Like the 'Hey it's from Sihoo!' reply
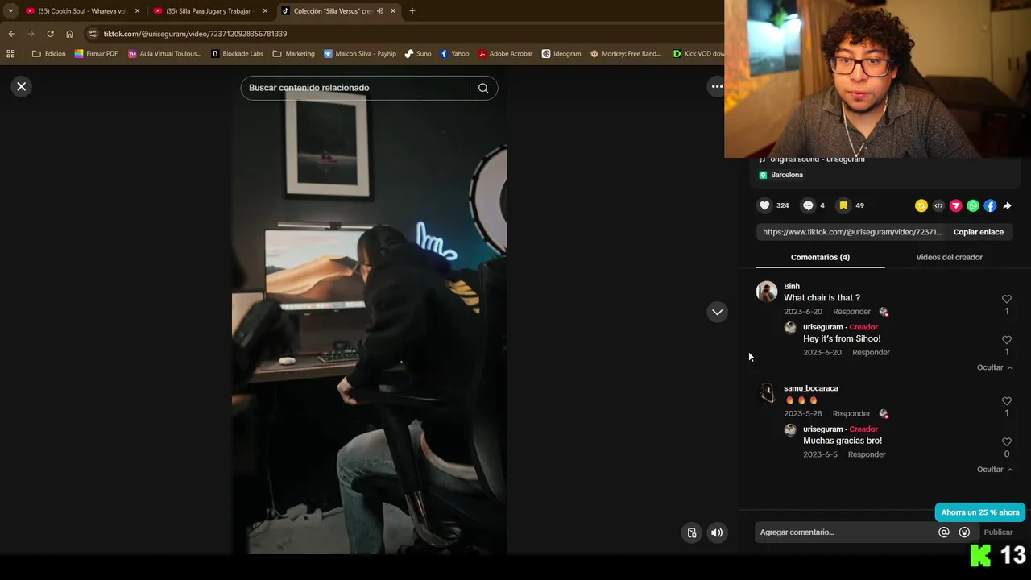 (1007, 340)
